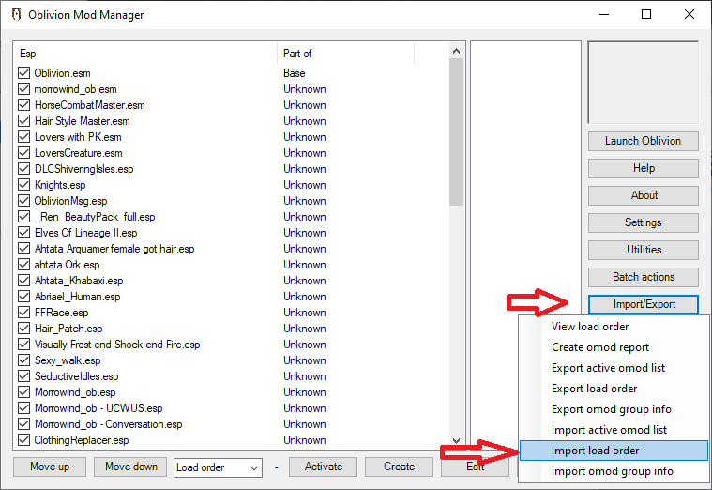This screenshot has width=712, height=490.
Task: Click the Import/Export menu button
Action: (x=644, y=304)
